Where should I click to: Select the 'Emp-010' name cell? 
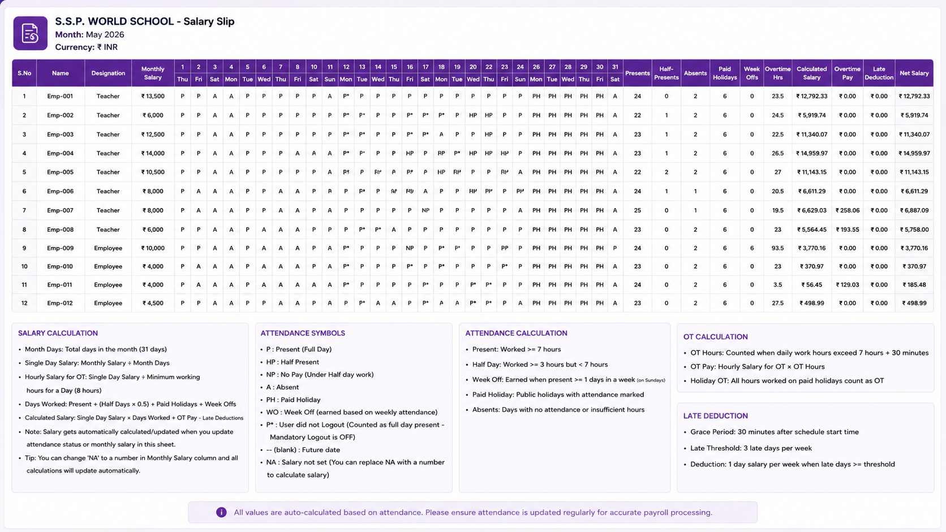pyautogui.click(x=60, y=266)
